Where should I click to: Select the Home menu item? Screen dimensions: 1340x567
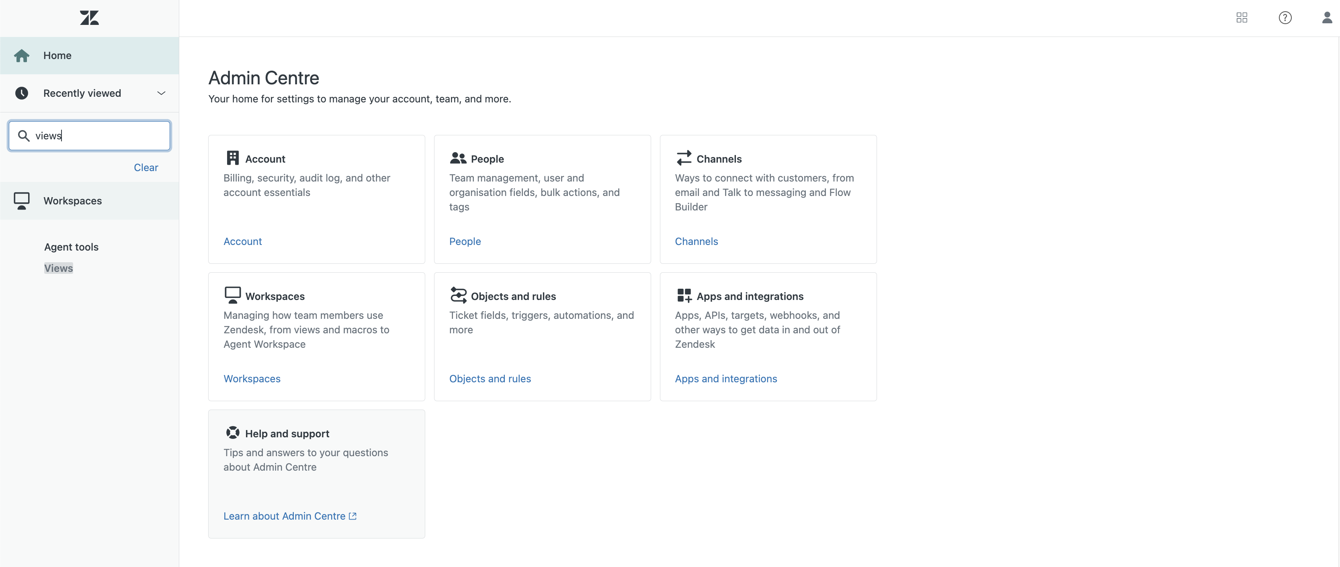coord(57,55)
